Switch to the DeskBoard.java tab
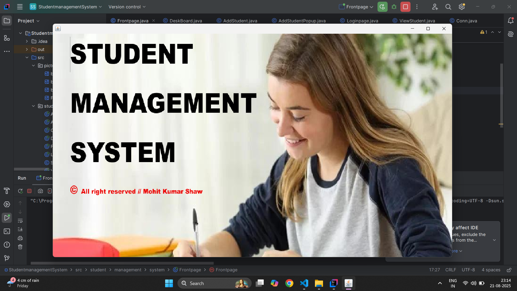Image resolution: width=517 pixels, height=291 pixels. pyautogui.click(x=186, y=21)
